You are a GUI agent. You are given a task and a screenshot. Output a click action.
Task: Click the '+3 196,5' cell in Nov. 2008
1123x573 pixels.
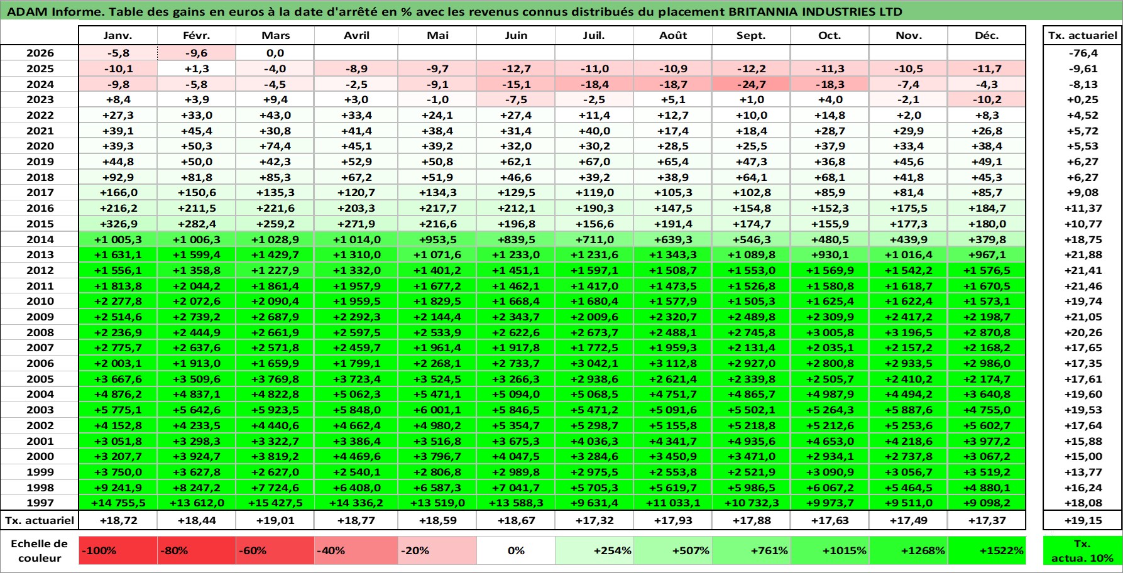click(909, 332)
